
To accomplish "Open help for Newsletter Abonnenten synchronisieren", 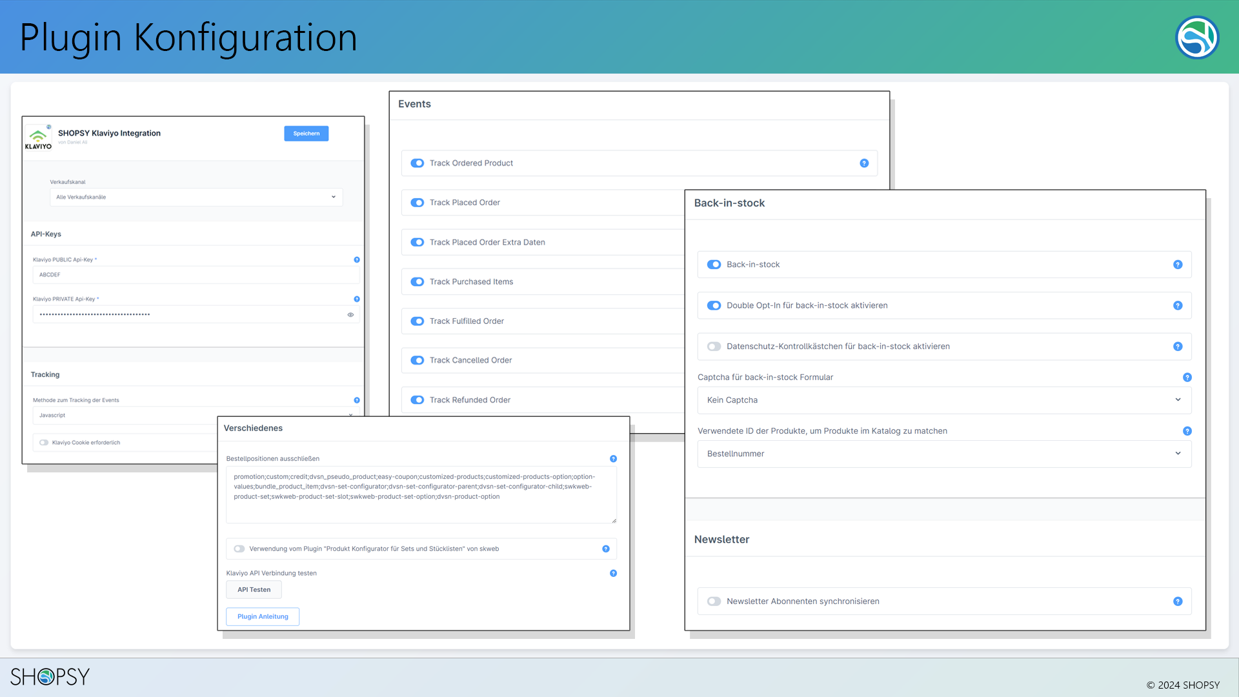I will pos(1178,601).
